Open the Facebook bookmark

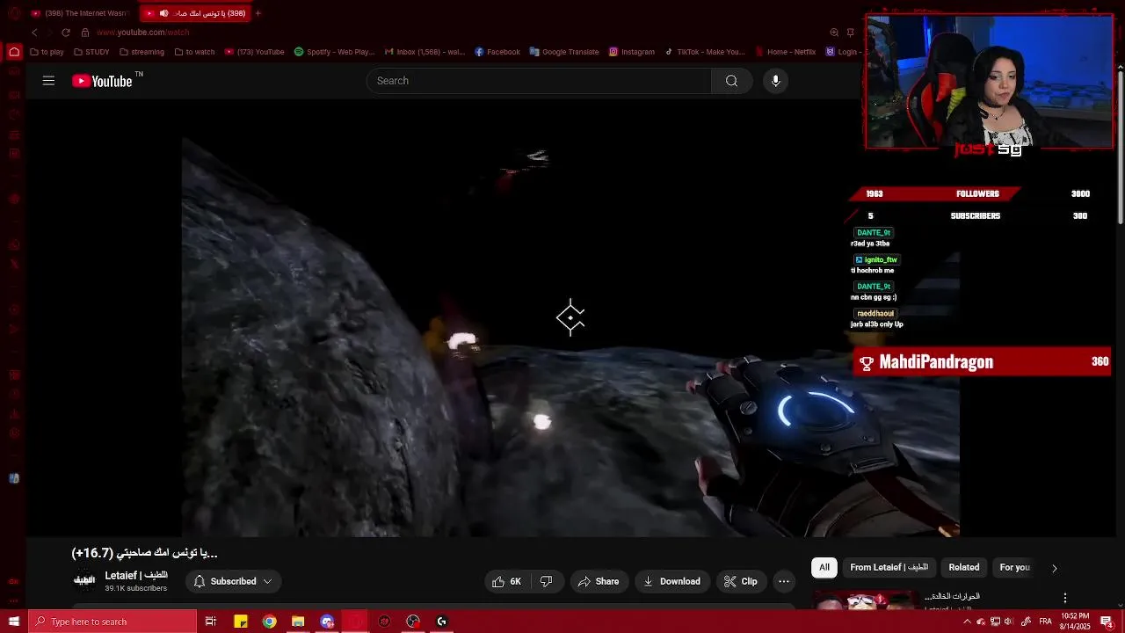click(497, 52)
